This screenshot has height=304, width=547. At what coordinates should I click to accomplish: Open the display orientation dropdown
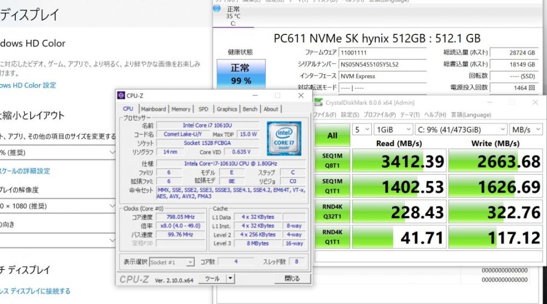(x=57, y=240)
